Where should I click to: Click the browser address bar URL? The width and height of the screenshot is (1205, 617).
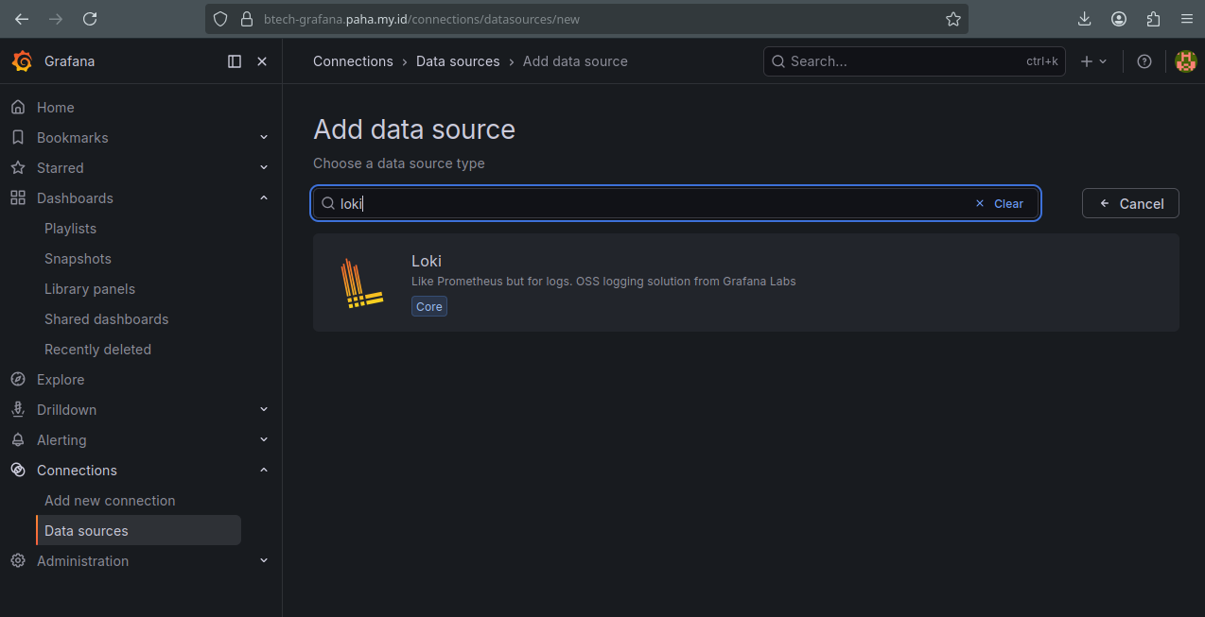(422, 19)
